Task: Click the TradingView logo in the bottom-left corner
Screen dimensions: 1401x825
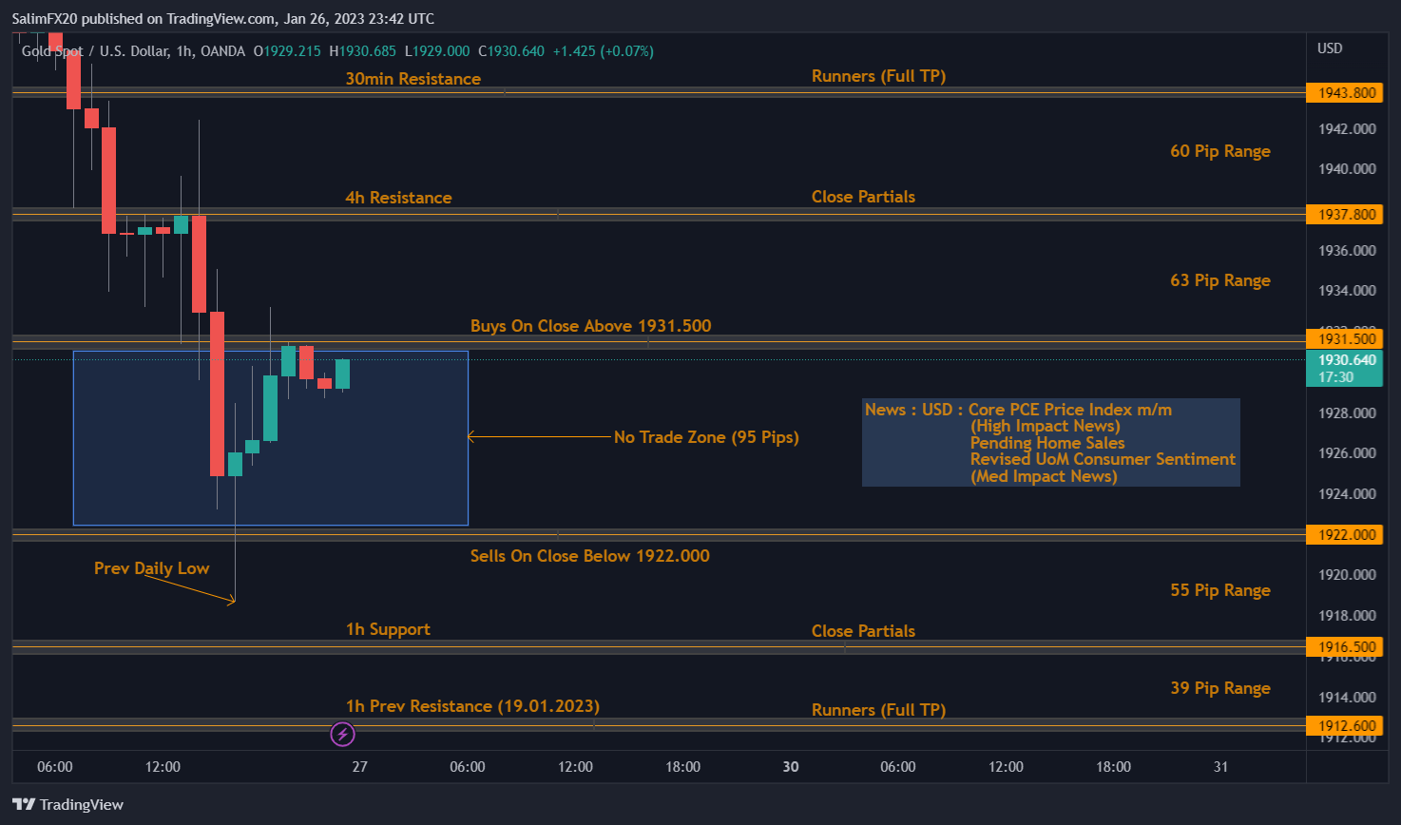Action: point(23,804)
